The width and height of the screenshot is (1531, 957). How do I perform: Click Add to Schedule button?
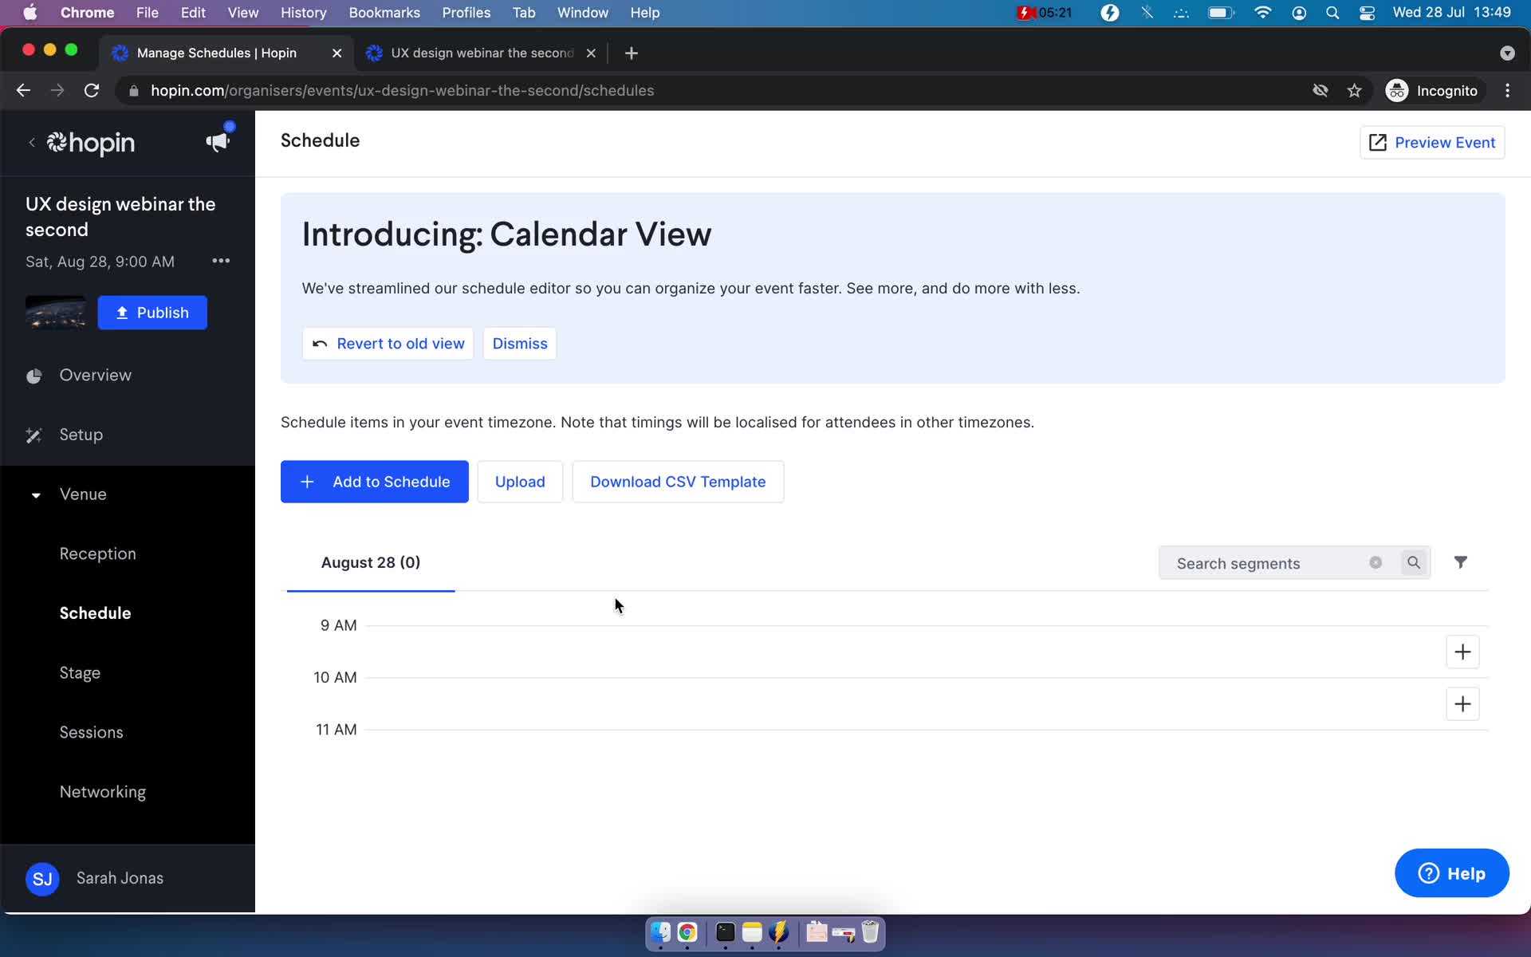pos(375,482)
